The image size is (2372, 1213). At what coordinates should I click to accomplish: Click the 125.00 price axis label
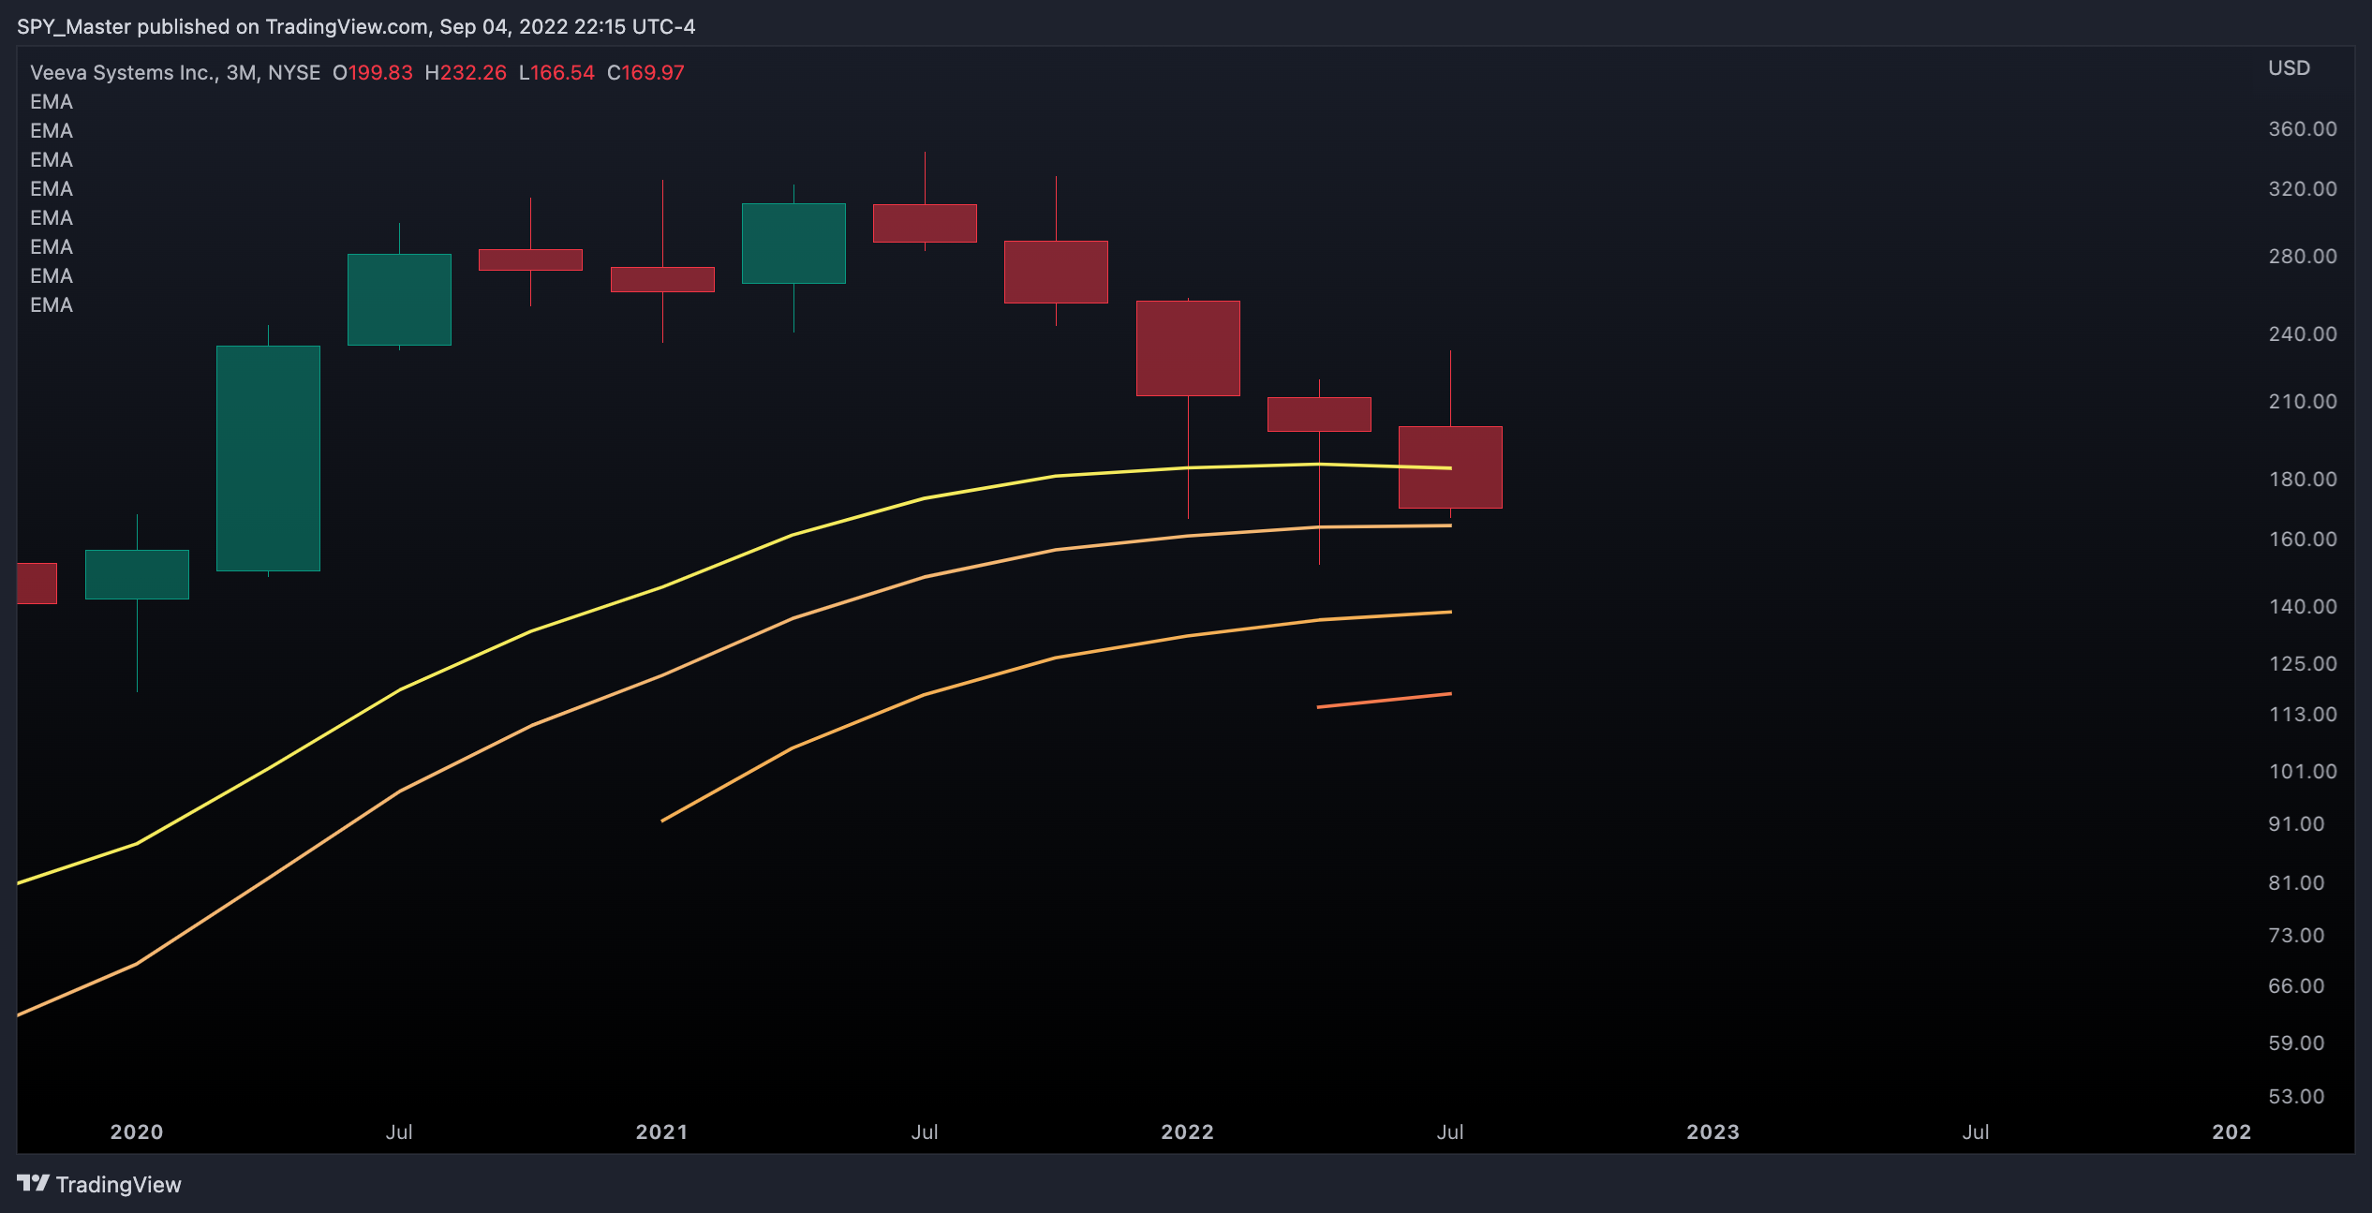coord(2303,664)
